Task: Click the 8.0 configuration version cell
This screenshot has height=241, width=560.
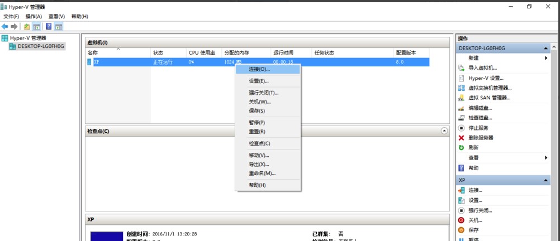Action: point(400,62)
